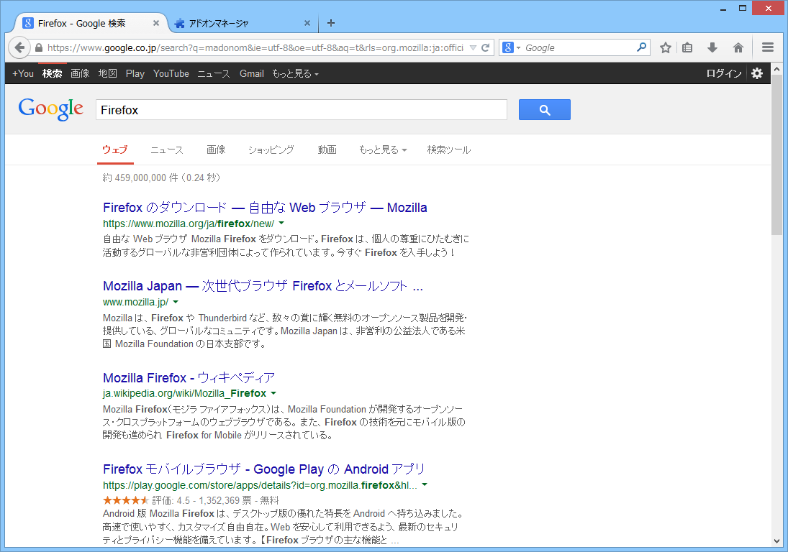788x552 pixels.
Task: Open a new tab with plus button
Action: click(x=331, y=23)
